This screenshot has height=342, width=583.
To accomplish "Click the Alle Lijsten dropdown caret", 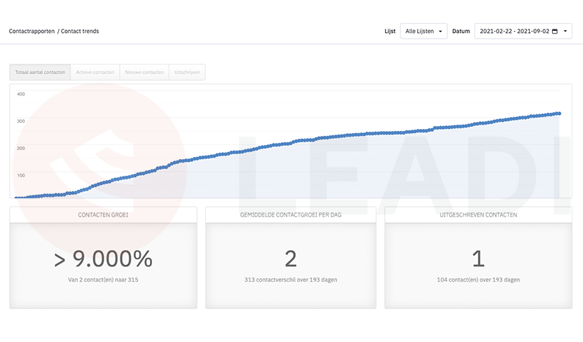I will (440, 32).
